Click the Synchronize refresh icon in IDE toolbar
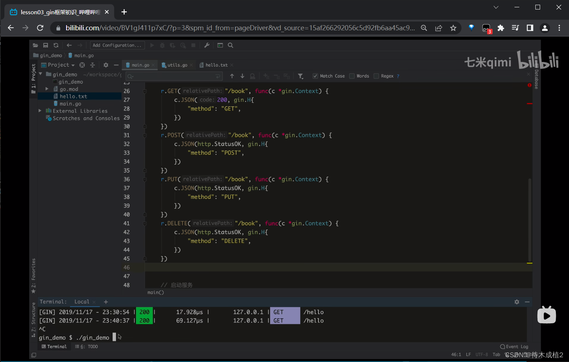 pos(56,45)
